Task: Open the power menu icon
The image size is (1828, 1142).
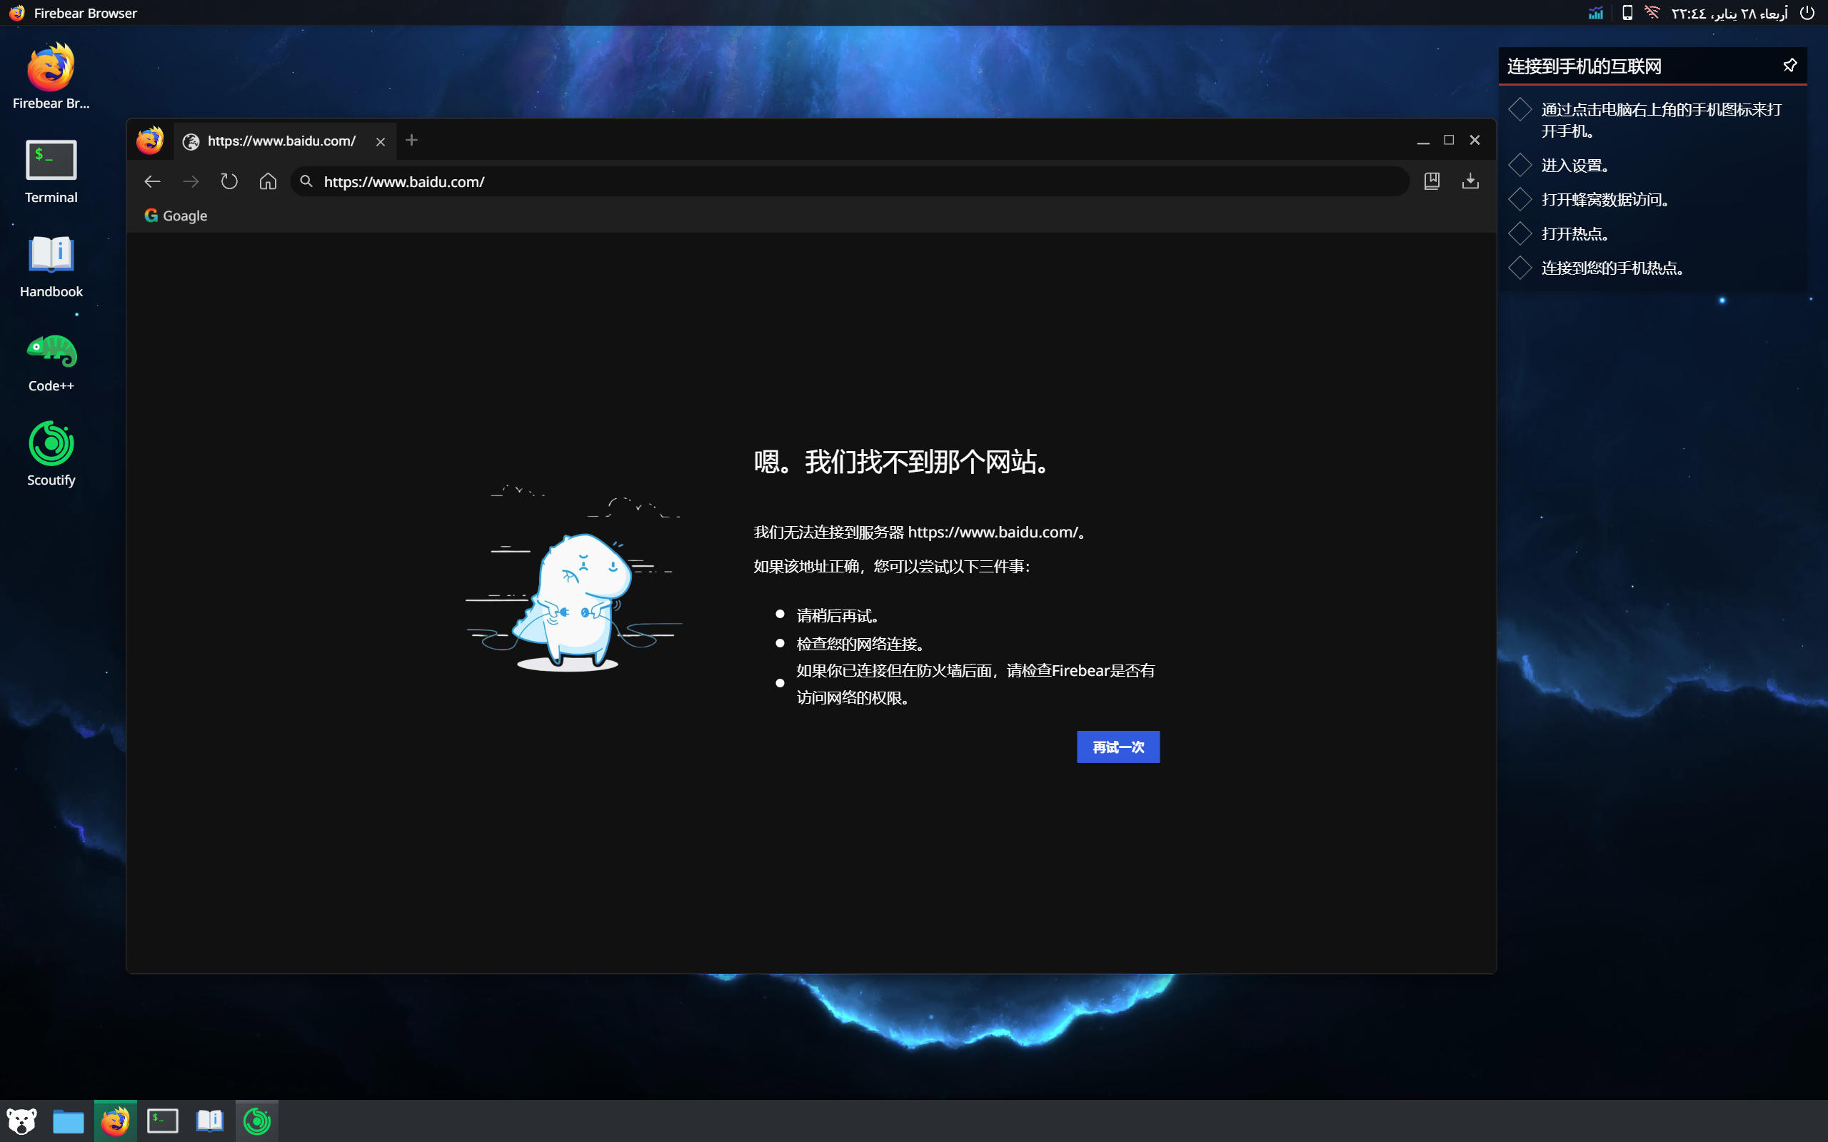Action: click(1807, 13)
